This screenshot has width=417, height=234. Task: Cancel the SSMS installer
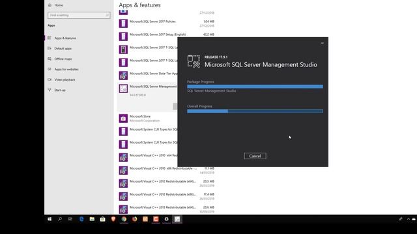(255, 156)
